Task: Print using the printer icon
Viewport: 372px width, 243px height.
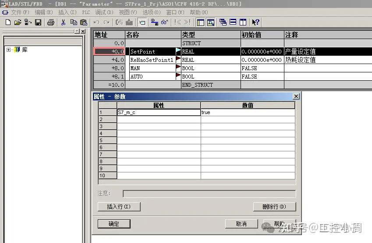Action: [x=51, y=22]
